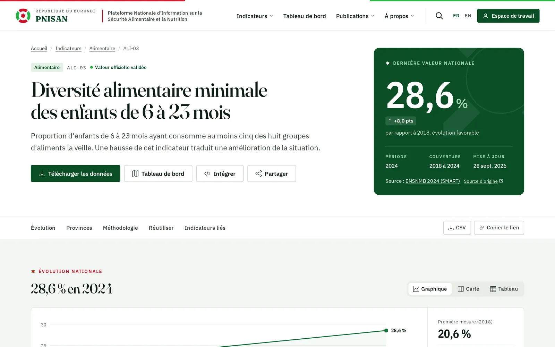555x347 pixels.
Task: Click the Première mesure 20,6 % value
Action: coord(454,334)
